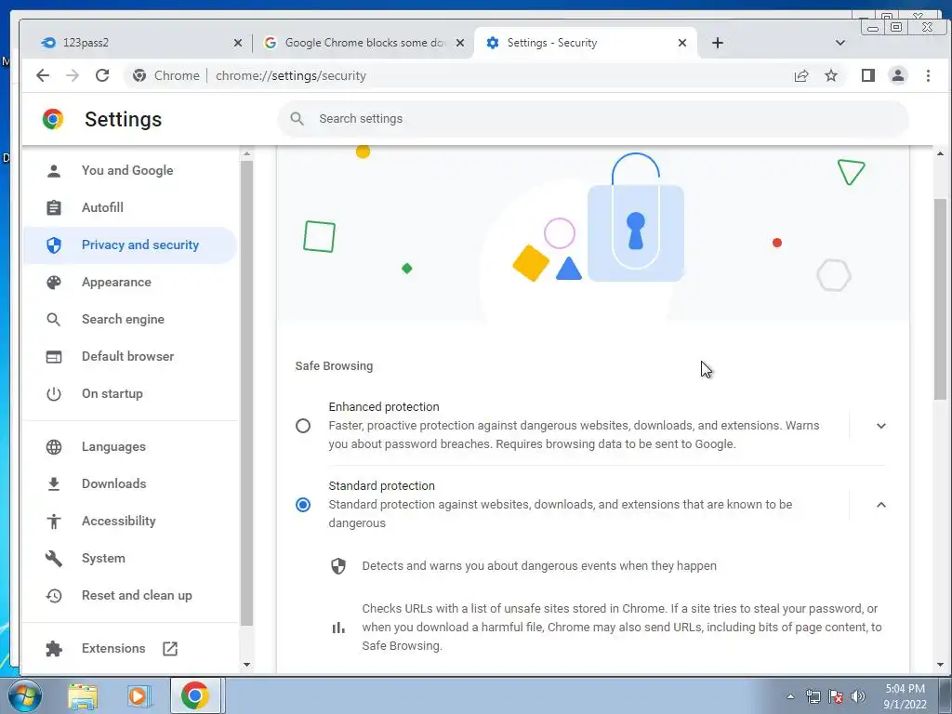
Task: Click the external link icon next to Extensions
Action: [x=170, y=648]
